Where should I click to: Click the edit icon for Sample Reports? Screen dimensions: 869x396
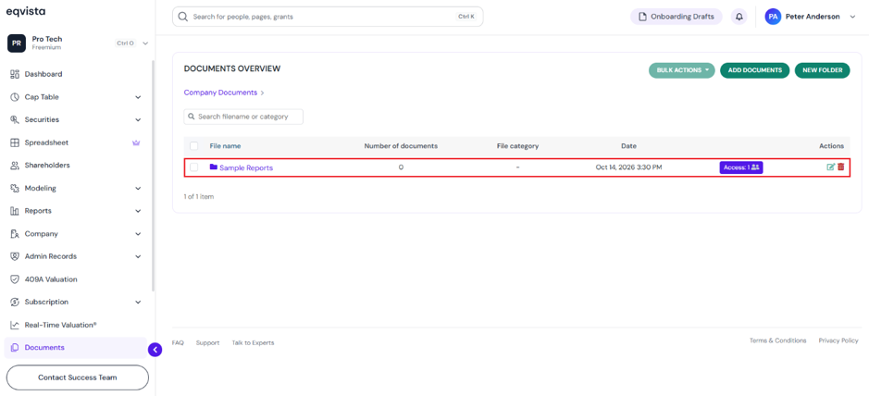click(x=831, y=167)
